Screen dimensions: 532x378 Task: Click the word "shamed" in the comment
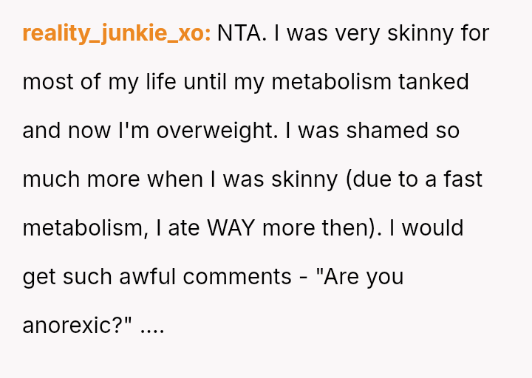(389, 131)
